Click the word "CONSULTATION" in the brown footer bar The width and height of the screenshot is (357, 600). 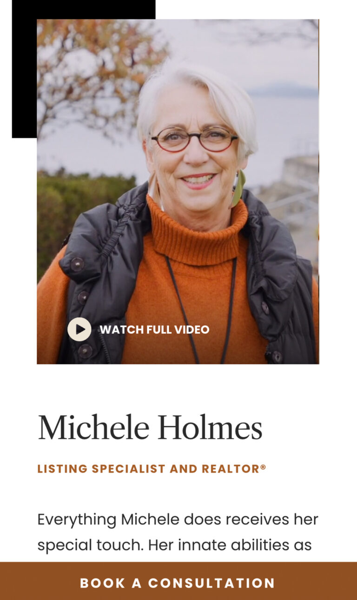(212, 583)
